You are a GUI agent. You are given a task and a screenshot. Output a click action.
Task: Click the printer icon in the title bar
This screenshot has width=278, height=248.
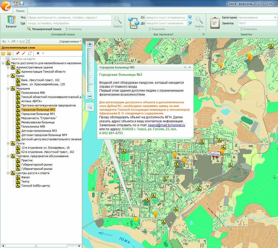pyautogui.click(x=22, y=3)
